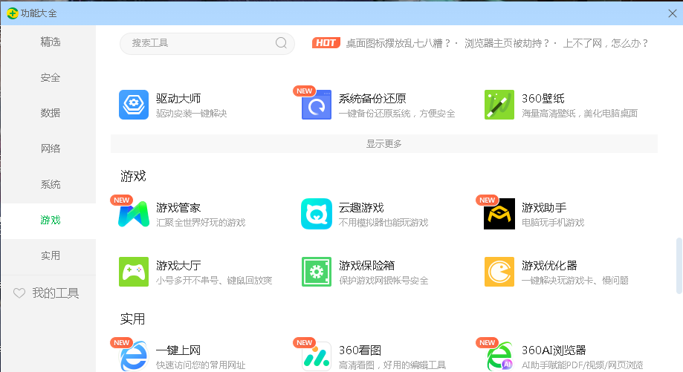
Task: Click the 360看图 title text
Action: tap(360, 350)
